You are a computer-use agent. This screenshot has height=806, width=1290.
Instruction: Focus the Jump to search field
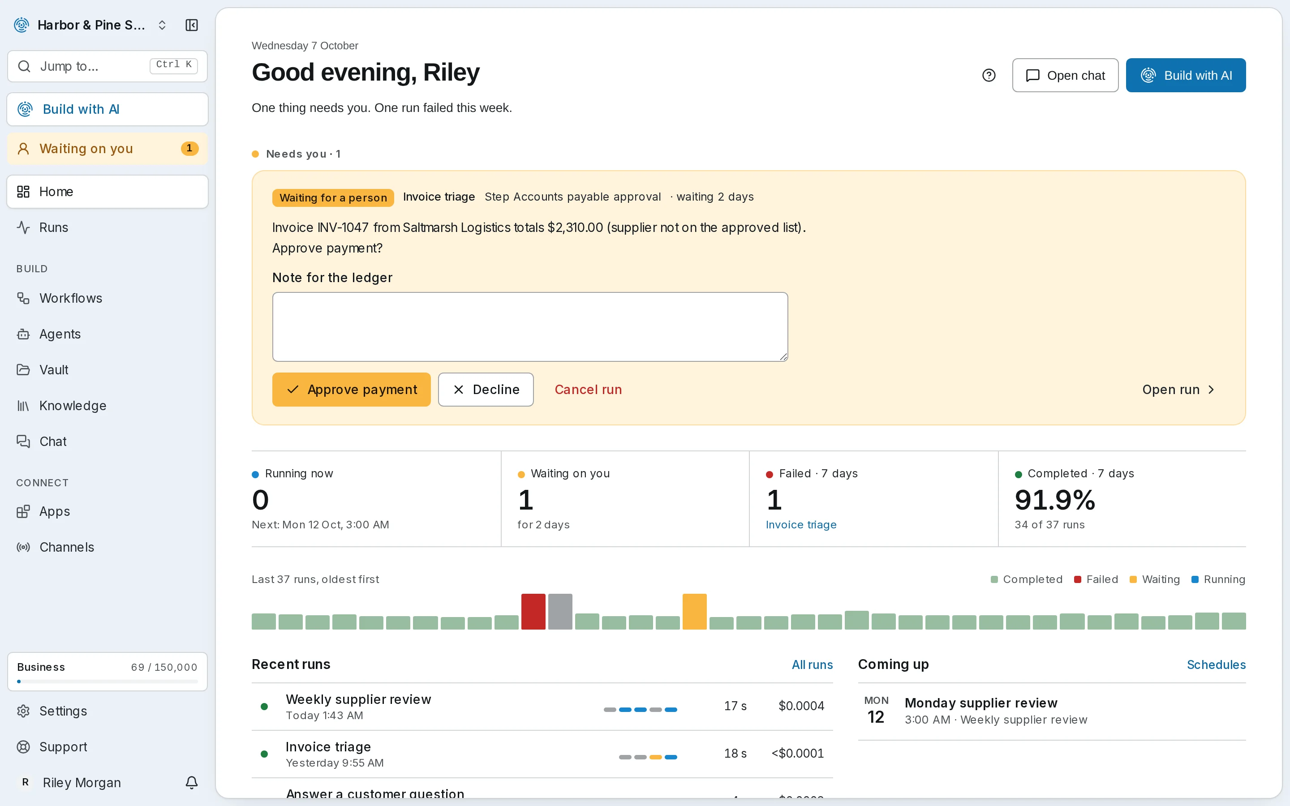click(107, 66)
